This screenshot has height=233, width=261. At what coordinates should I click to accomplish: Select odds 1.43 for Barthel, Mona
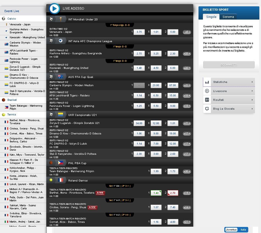pyautogui.click(x=156, y=193)
